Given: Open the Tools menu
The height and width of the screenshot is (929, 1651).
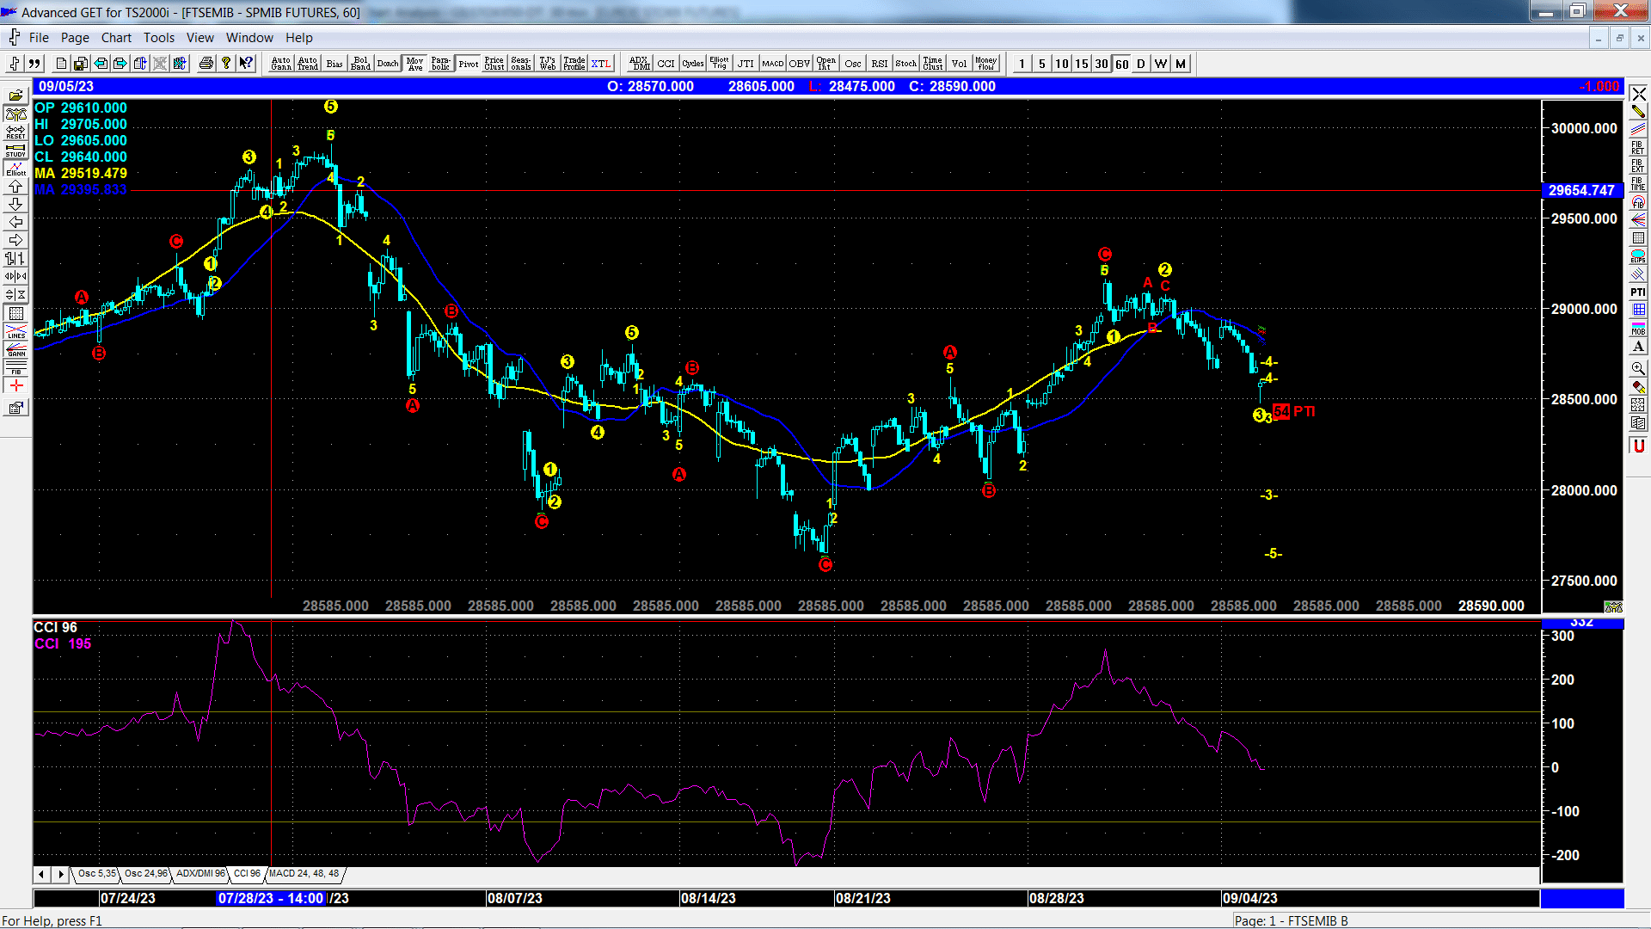Looking at the screenshot, I should (x=159, y=38).
